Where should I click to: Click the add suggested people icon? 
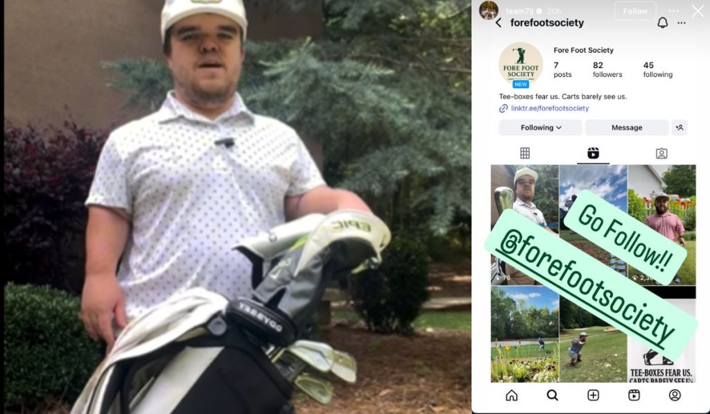click(x=679, y=128)
